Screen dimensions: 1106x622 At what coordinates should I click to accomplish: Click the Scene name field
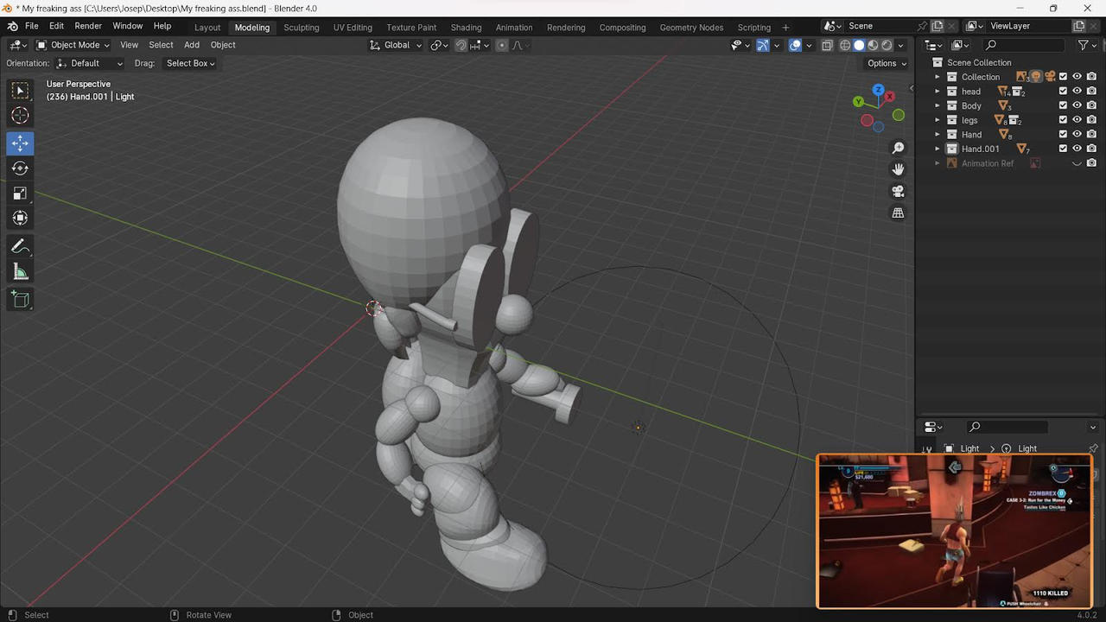pyautogui.click(x=880, y=26)
